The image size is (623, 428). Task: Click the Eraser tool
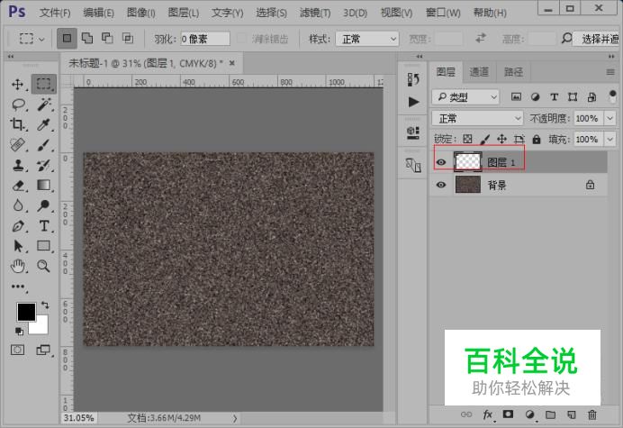[18, 186]
